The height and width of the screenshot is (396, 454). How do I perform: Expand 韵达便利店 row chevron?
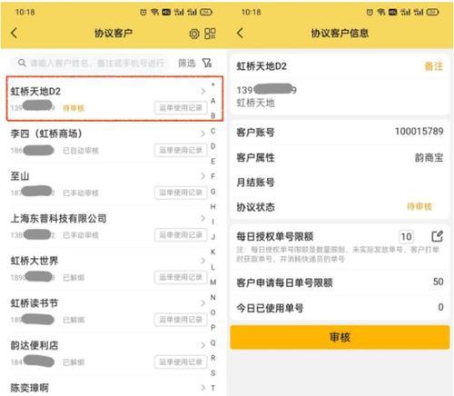tap(203, 345)
